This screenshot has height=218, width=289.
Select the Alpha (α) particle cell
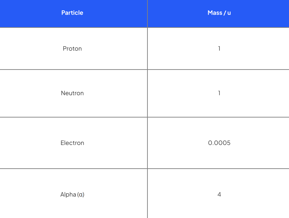pos(72,194)
